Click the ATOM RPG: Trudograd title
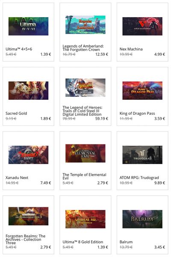 click(139, 177)
